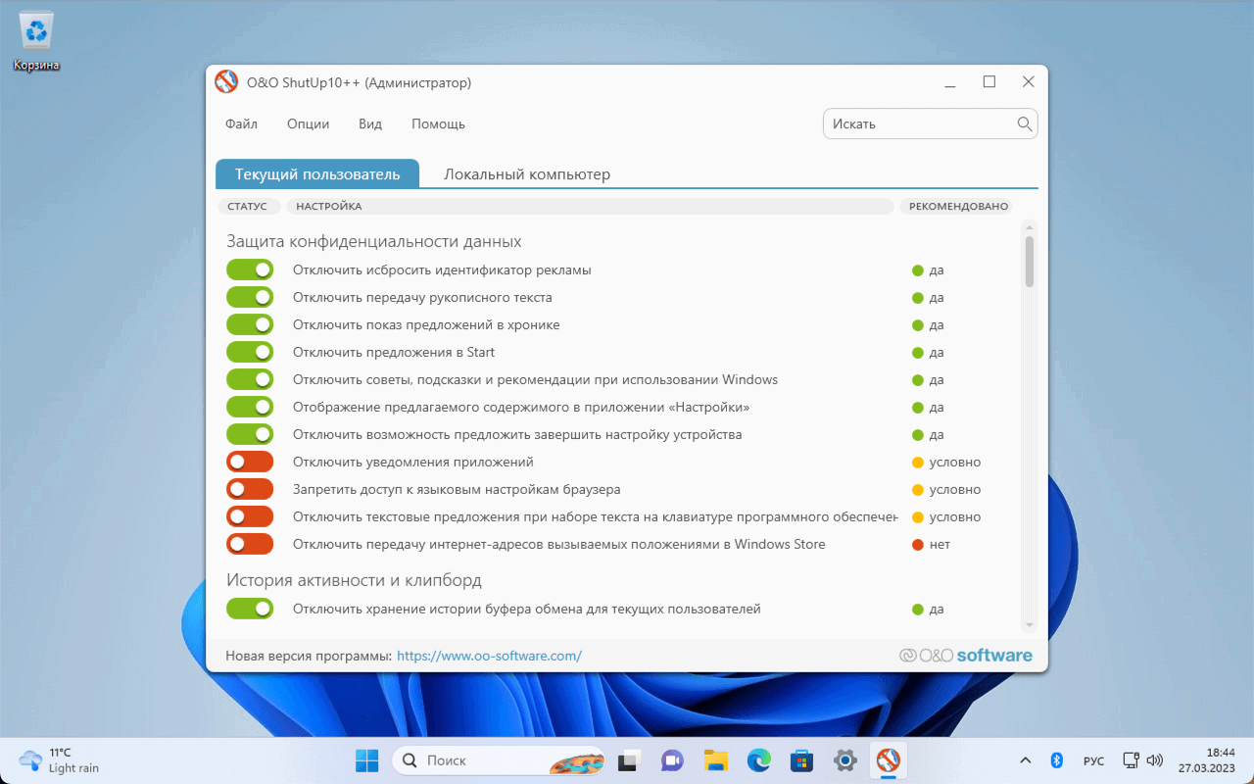Open the clock showing 18:44

[x=1207, y=760]
